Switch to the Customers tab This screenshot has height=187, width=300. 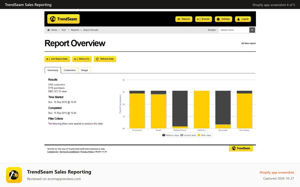pyautogui.click(x=69, y=70)
